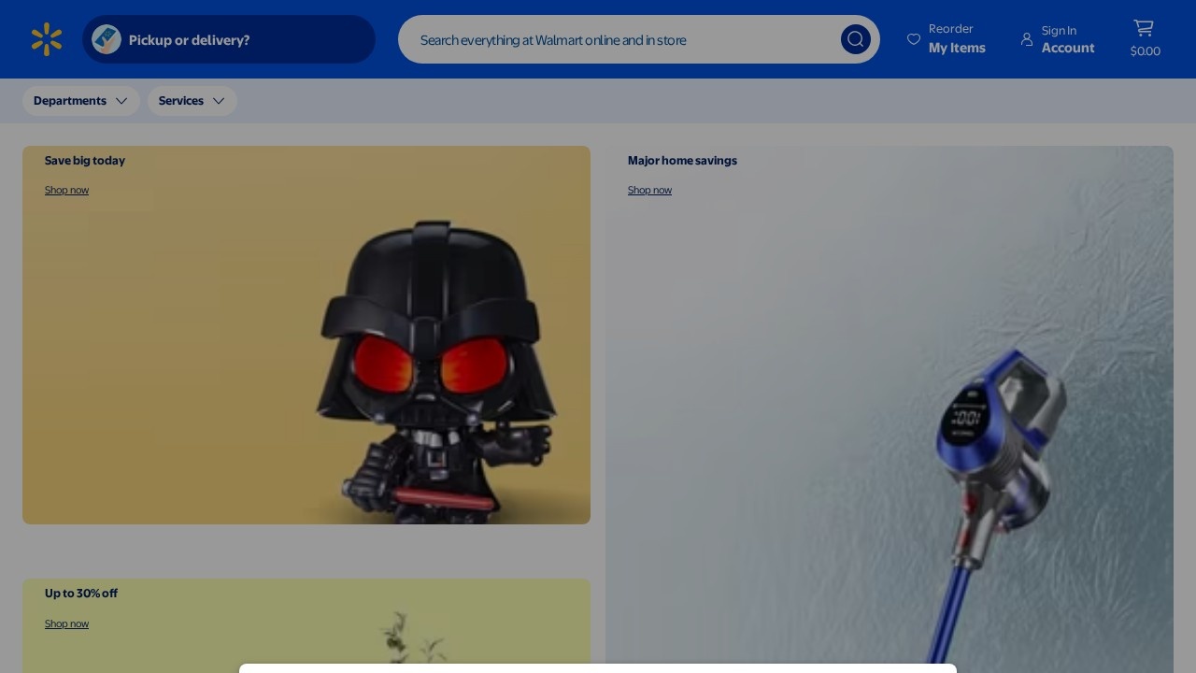Screen dimensions: 1196x673
Task: Expand the Services dropdown
Action: click(x=192, y=101)
